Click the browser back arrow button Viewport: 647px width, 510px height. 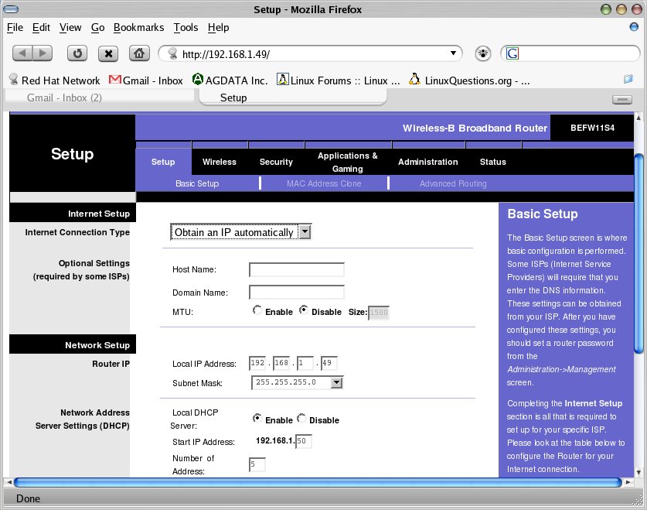(23, 53)
